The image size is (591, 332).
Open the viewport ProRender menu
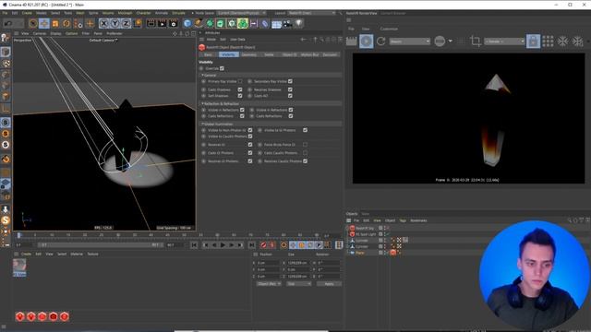click(115, 33)
